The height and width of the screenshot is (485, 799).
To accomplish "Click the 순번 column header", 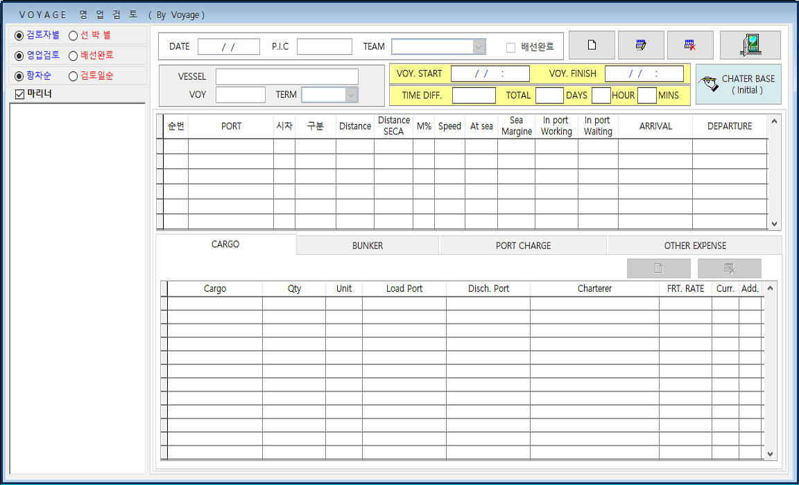I will coord(176,126).
